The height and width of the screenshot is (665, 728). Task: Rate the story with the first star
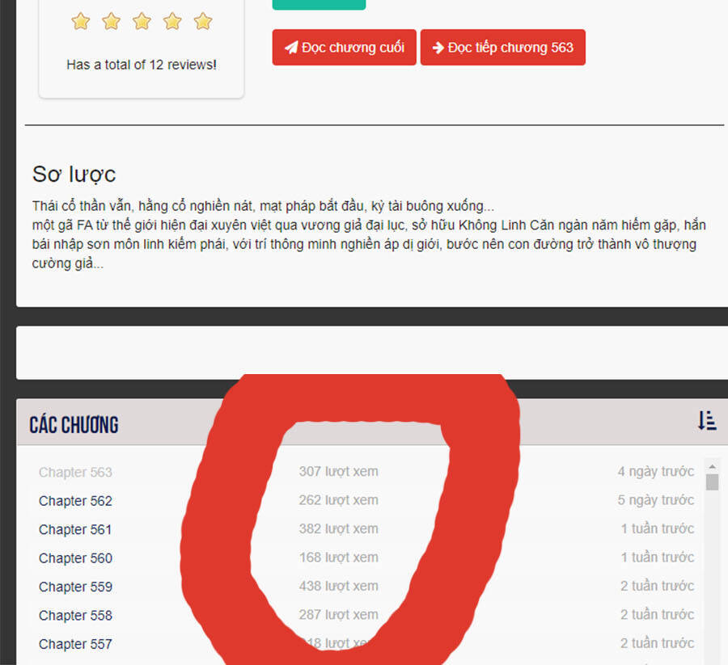(80, 22)
